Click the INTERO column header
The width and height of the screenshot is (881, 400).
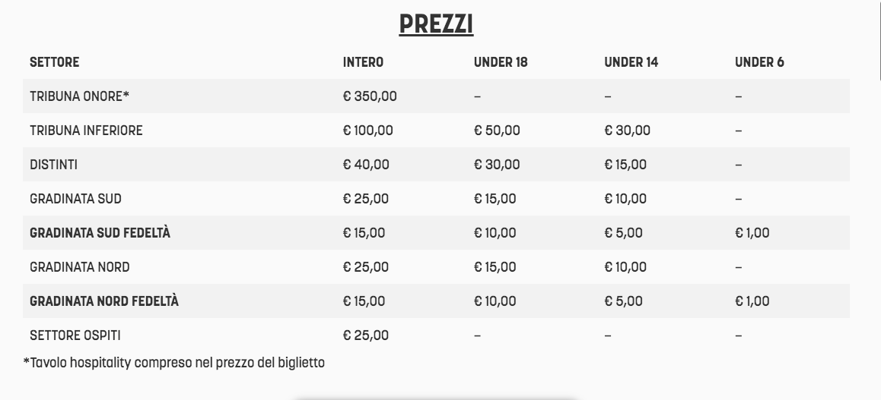[363, 62]
